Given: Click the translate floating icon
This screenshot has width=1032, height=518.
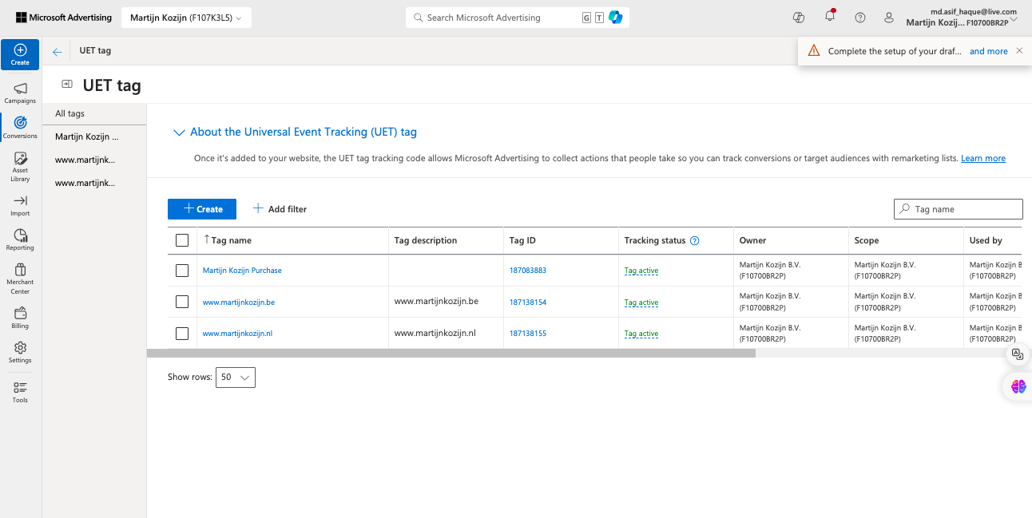Looking at the screenshot, I should tap(1018, 354).
